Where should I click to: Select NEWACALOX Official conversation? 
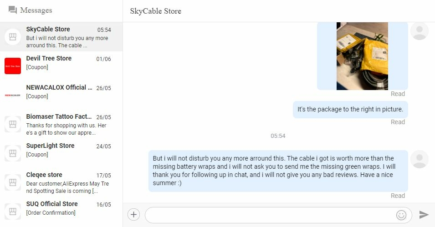(x=61, y=95)
